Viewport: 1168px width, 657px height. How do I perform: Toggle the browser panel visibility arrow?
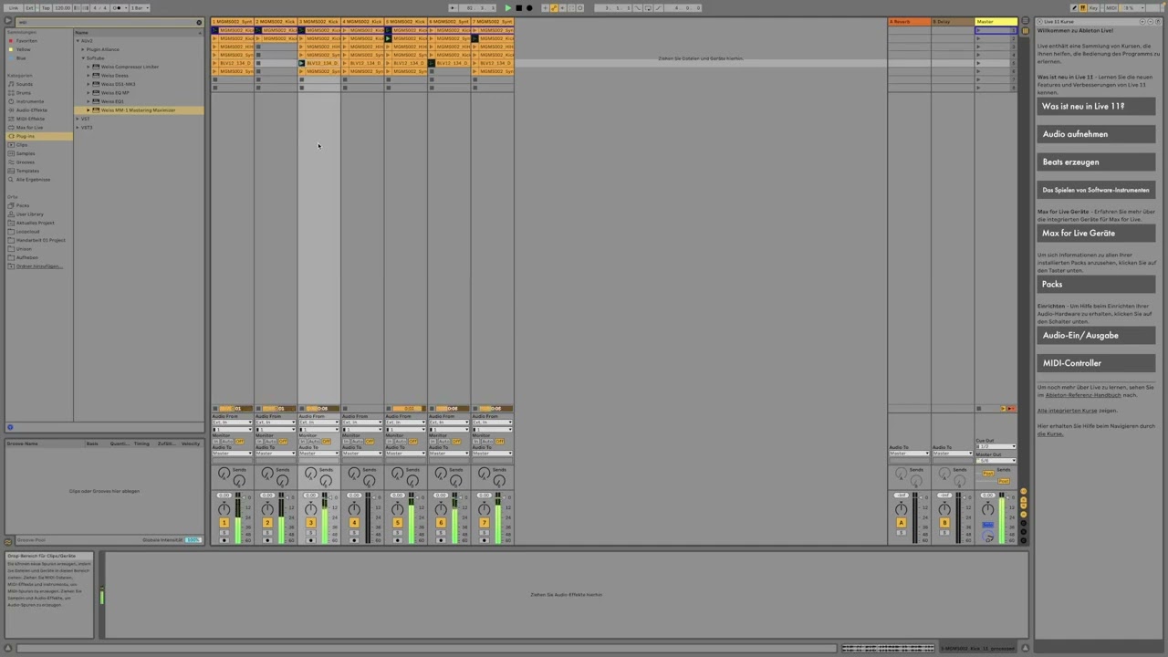[x=7, y=20]
